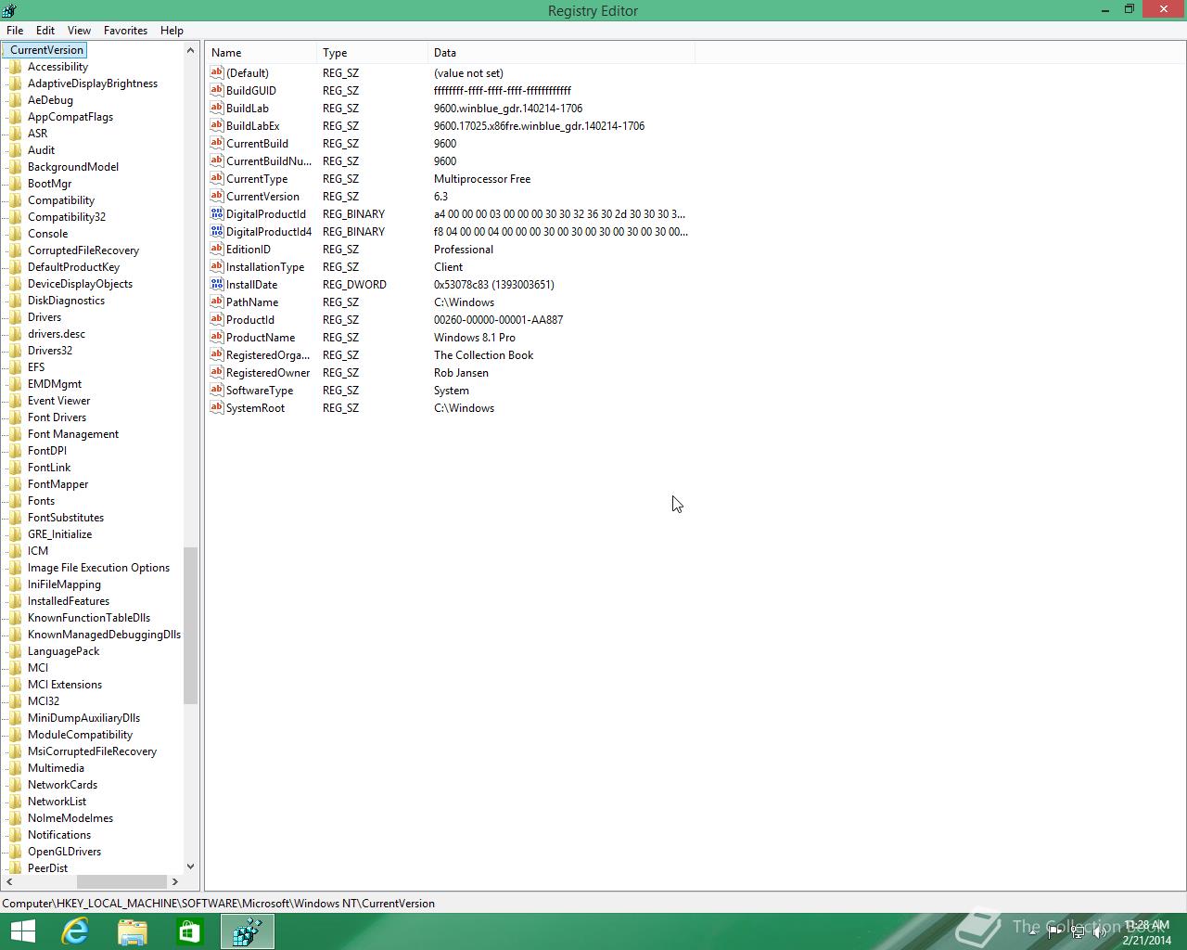Click the NetworkCards key folder icon
Viewport: 1187px width, 950px height.
(x=15, y=785)
